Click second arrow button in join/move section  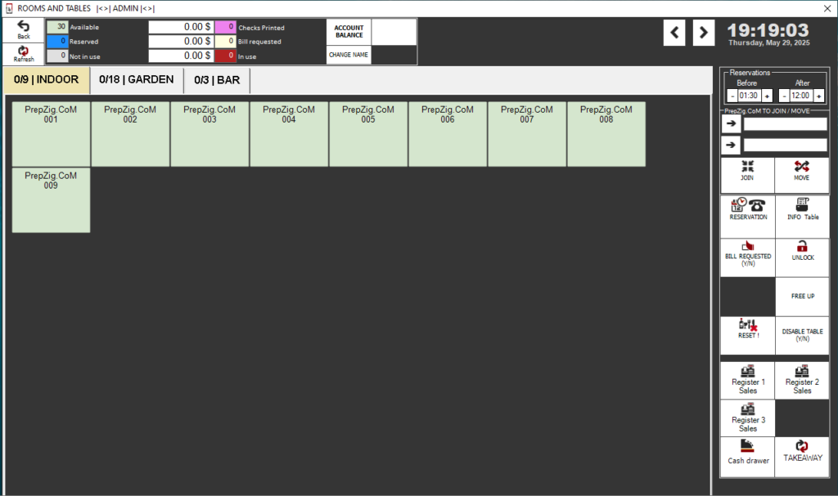[731, 145]
